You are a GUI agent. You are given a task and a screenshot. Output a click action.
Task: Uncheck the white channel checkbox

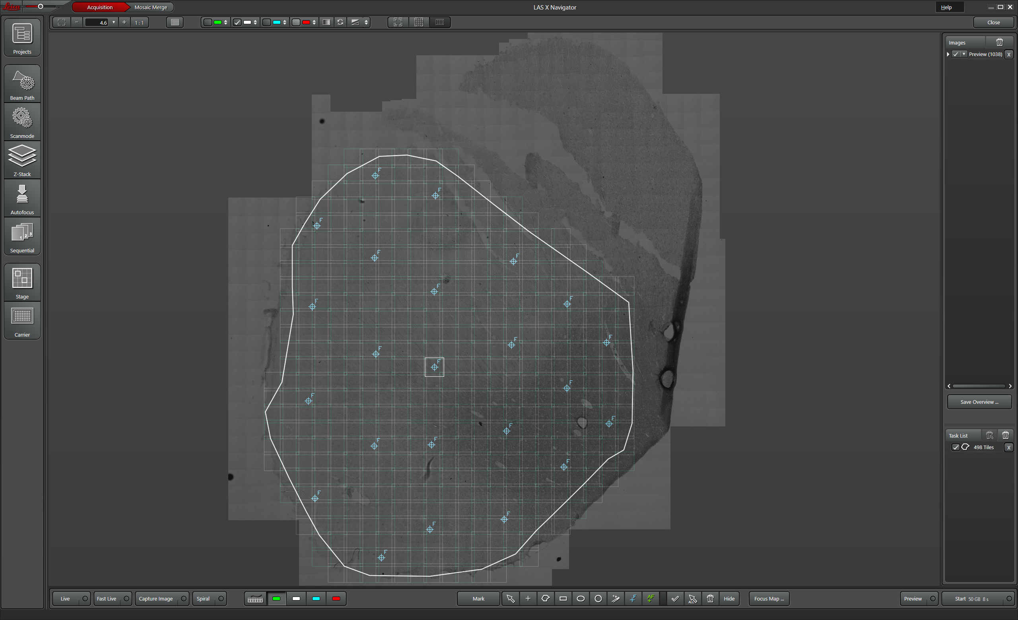pos(237,22)
